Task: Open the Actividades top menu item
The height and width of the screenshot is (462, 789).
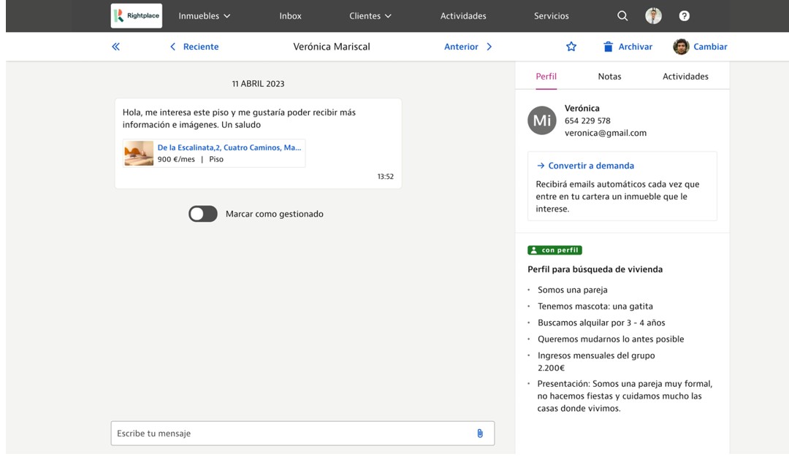Action: click(463, 15)
